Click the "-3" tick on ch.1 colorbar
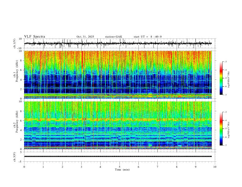Screen dimensions: 242x187 pos(226,61)
